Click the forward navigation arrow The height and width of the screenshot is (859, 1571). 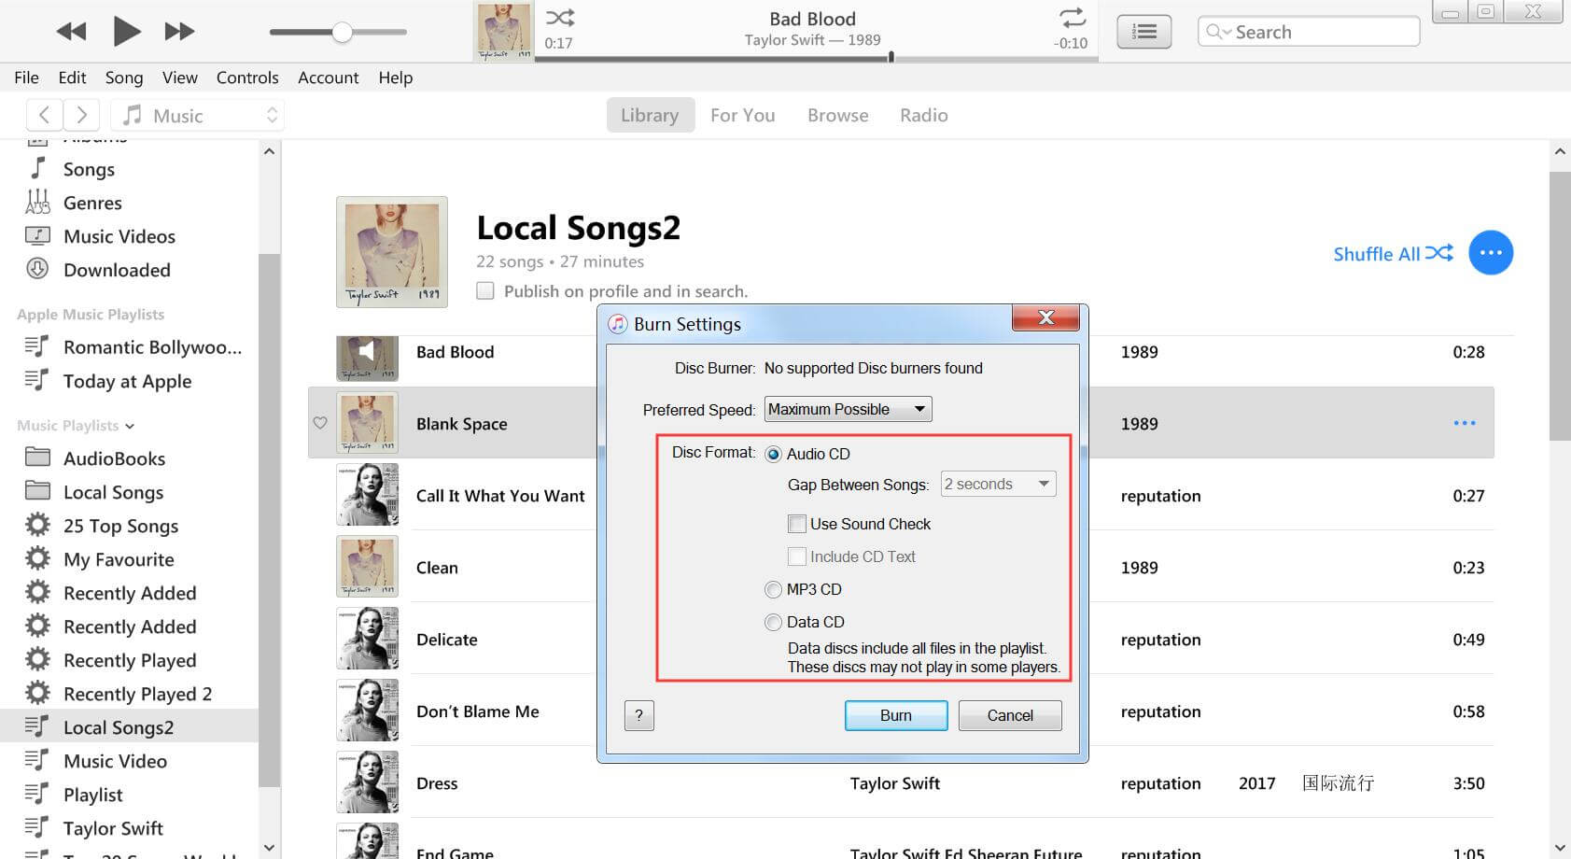click(x=82, y=115)
